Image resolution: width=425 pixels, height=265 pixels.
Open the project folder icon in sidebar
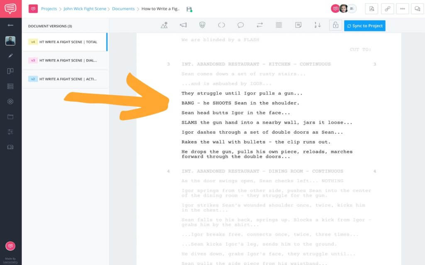coord(10,117)
